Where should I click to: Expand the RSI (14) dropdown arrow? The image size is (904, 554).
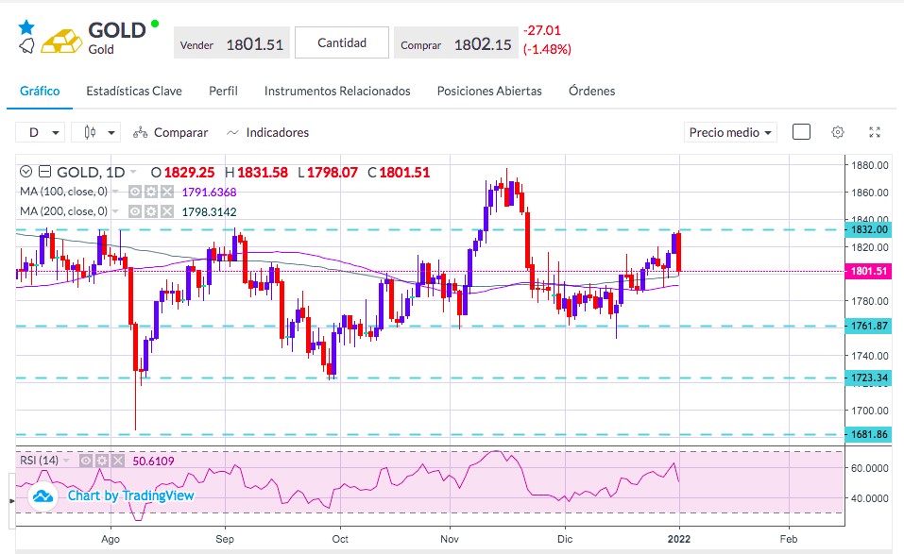tap(66, 461)
